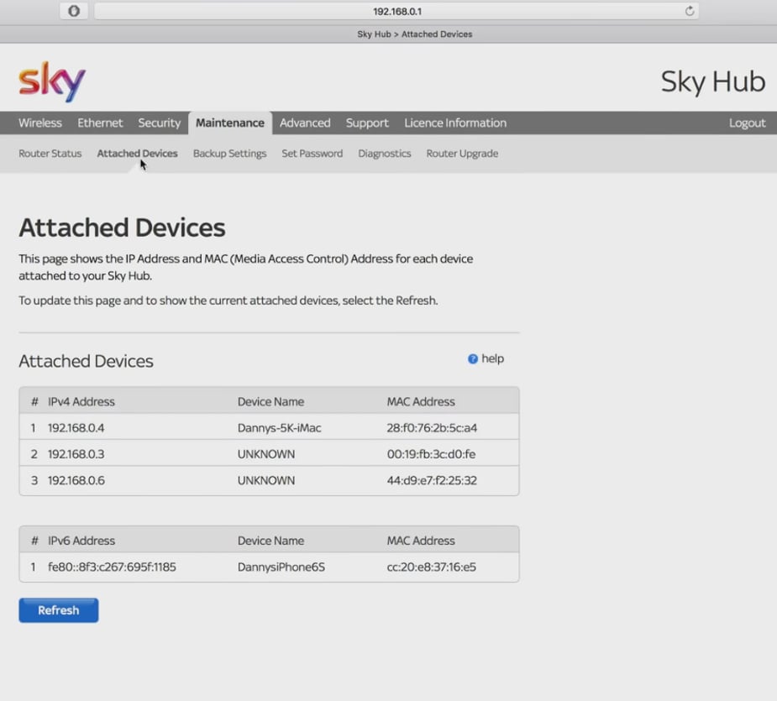Open the Router Status sub-page

point(50,154)
